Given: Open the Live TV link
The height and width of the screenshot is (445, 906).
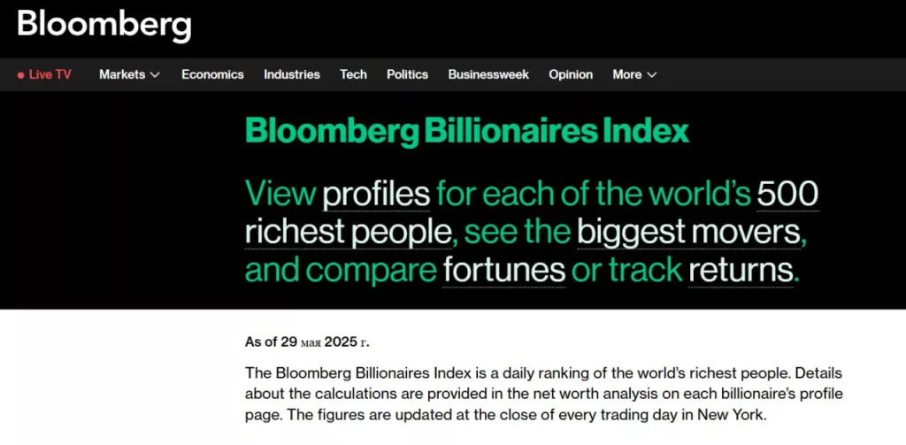Looking at the screenshot, I should 50,74.
